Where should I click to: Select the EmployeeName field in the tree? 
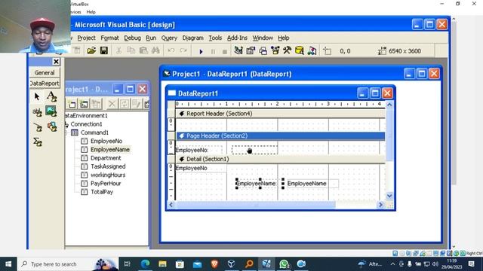click(x=110, y=150)
